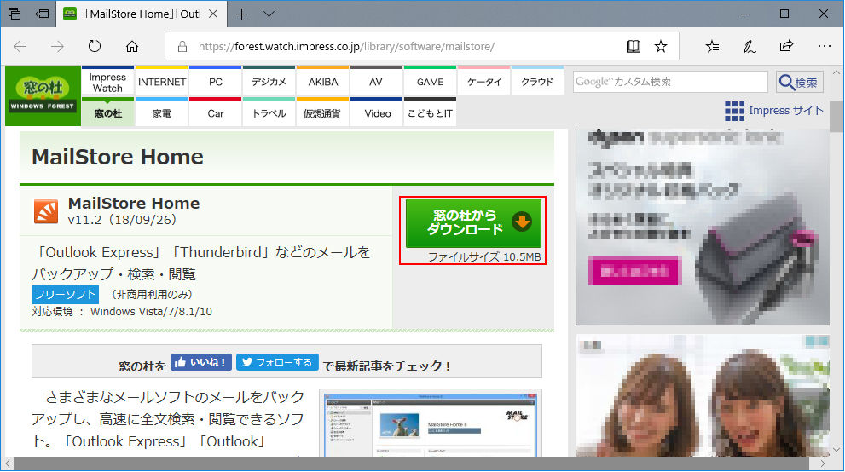Screen dimensions: 845x472
Task: Click the two women photo advertisement
Action: tap(703, 395)
